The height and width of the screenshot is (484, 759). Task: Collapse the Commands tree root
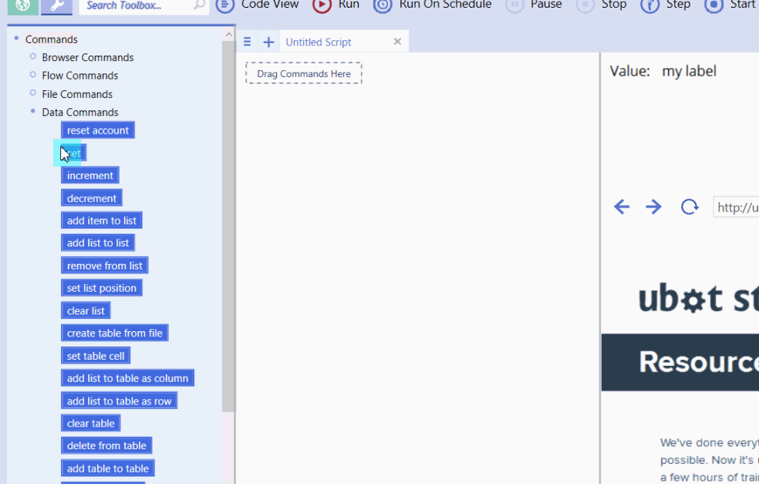[16, 38]
